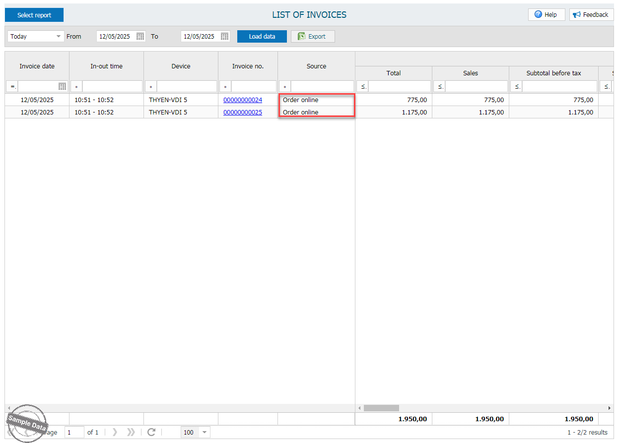Click the Select report button
Image resolution: width=617 pixels, height=443 pixels.
(x=34, y=15)
